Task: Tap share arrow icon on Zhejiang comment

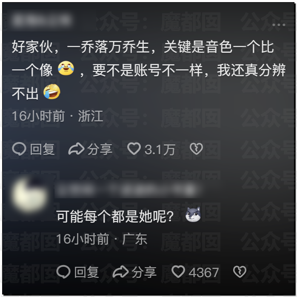Action: point(76,149)
